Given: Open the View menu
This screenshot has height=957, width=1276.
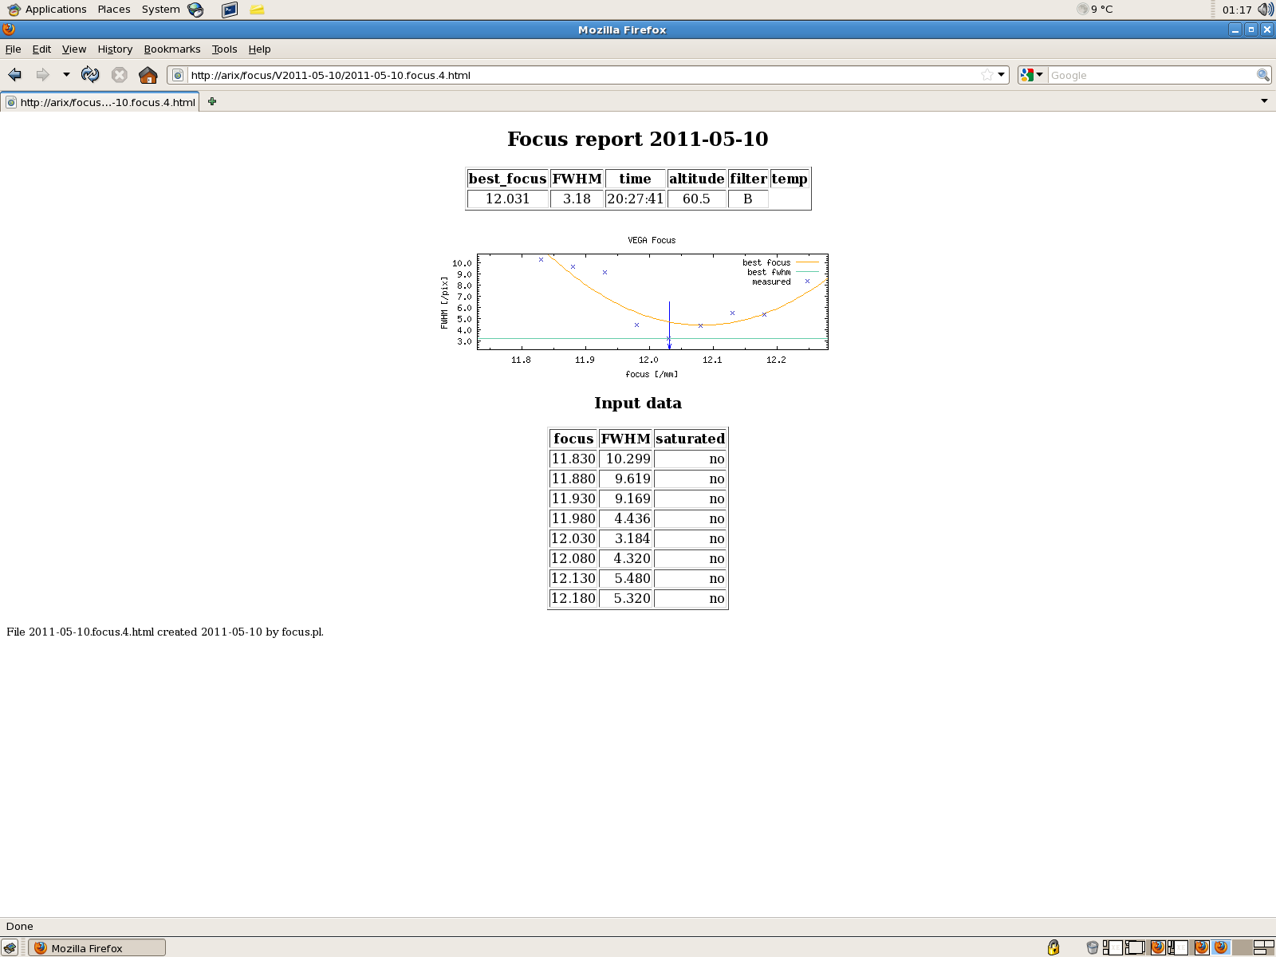Looking at the screenshot, I should [x=74, y=49].
